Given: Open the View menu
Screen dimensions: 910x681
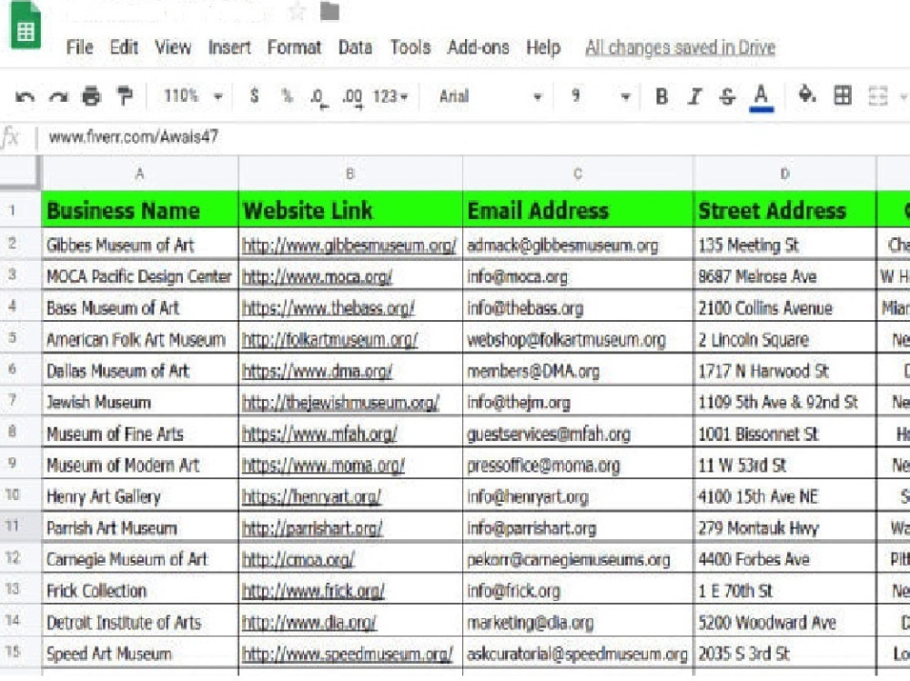Looking at the screenshot, I should pos(173,47).
